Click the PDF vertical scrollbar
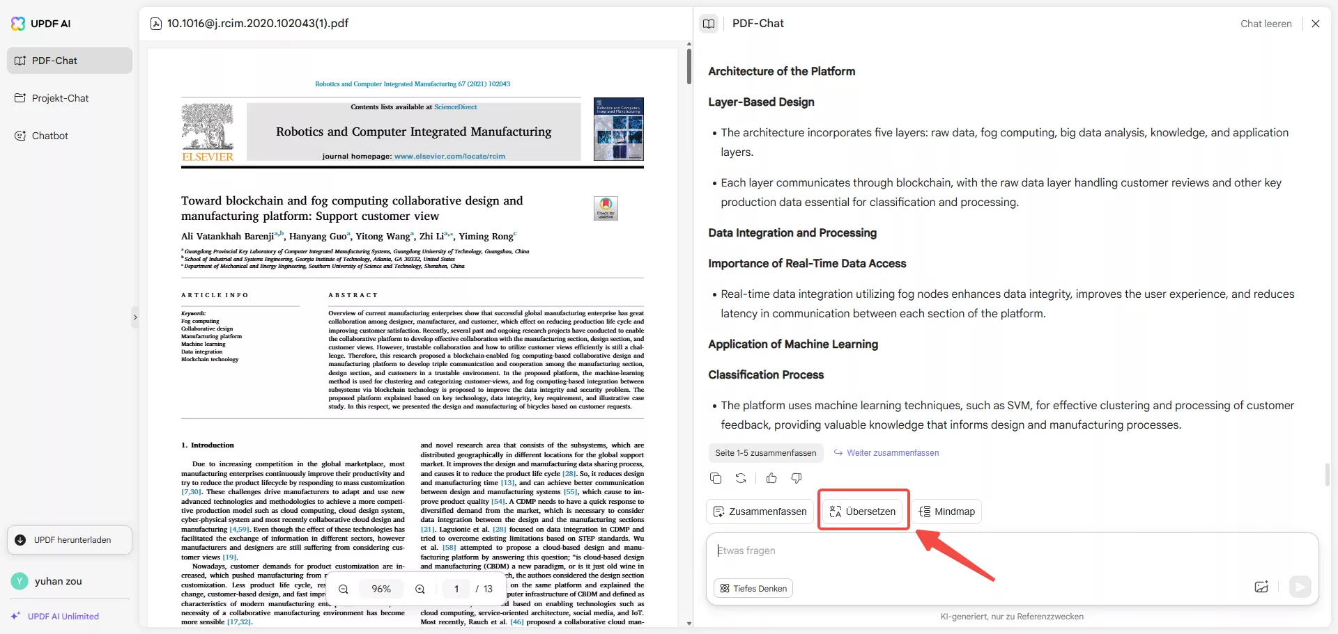The width and height of the screenshot is (1338, 634). click(689, 66)
